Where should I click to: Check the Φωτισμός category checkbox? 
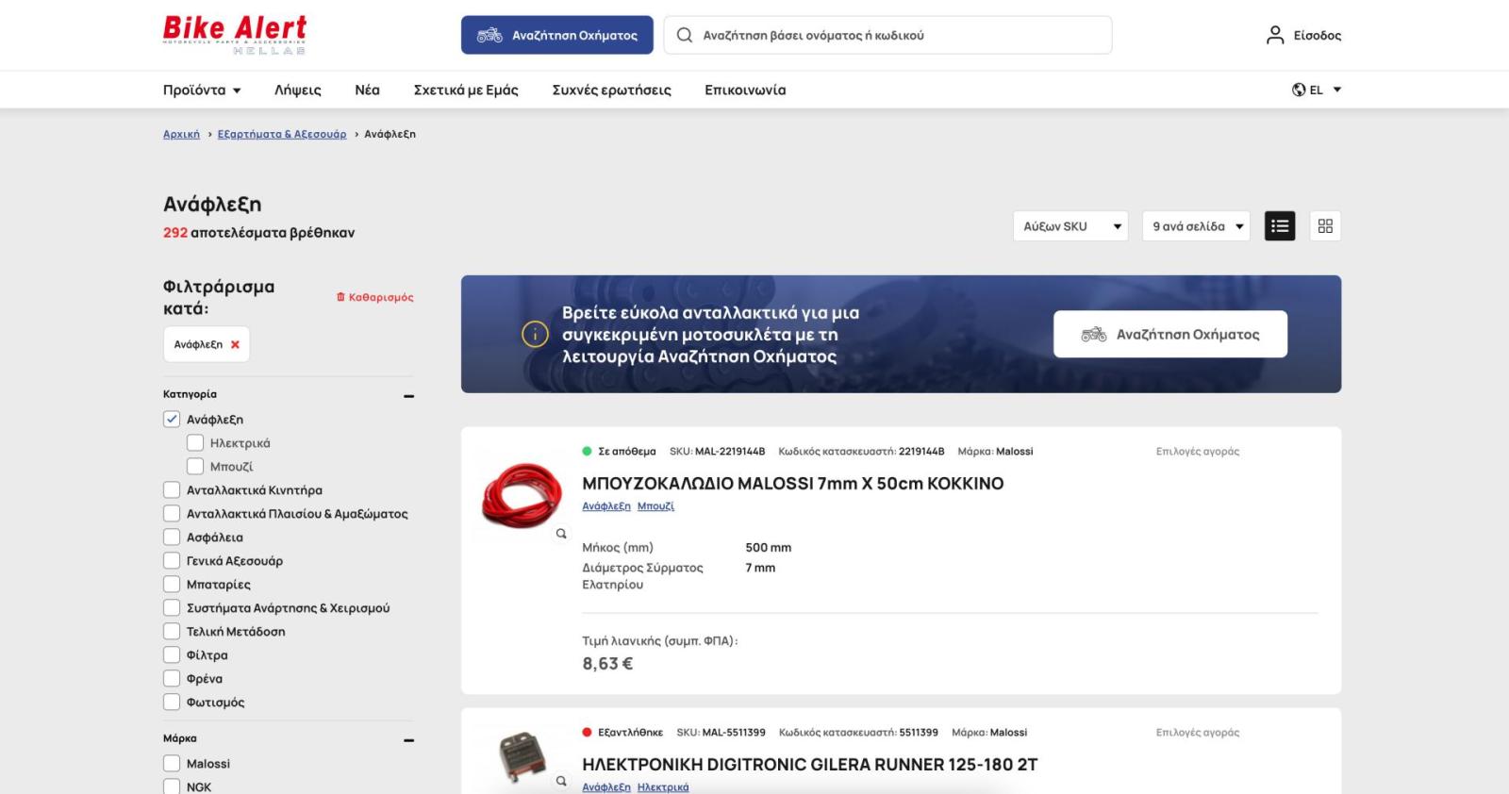pos(172,703)
